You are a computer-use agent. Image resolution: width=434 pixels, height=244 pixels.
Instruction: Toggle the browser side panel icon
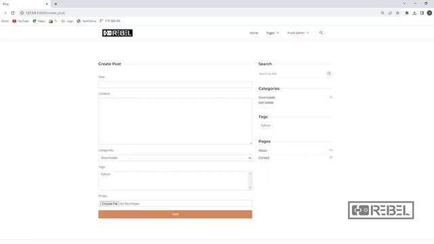[x=422, y=13]
